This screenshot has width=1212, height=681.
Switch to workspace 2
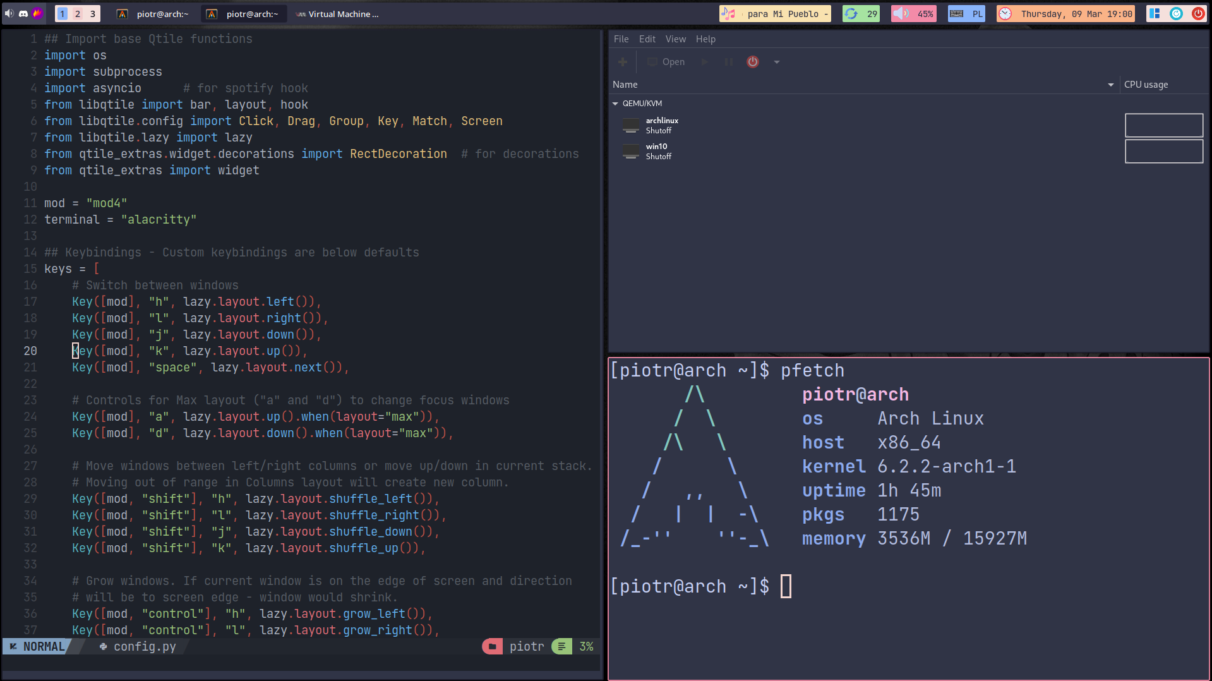pyautogui.click(x=78, y=14)
